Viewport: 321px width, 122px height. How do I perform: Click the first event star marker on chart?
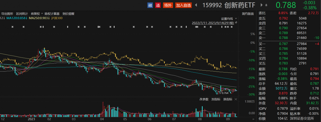click(x=13, y=27)
